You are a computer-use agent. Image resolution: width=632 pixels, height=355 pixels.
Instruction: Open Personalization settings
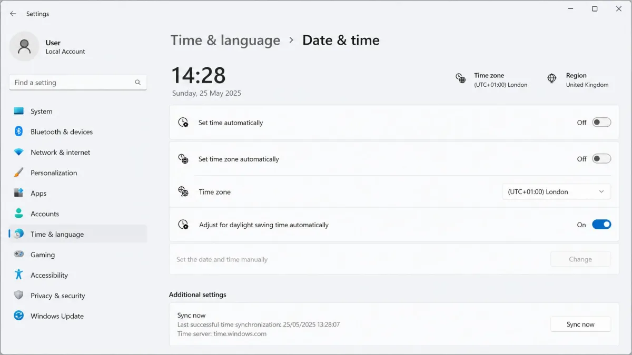(78, 173)
